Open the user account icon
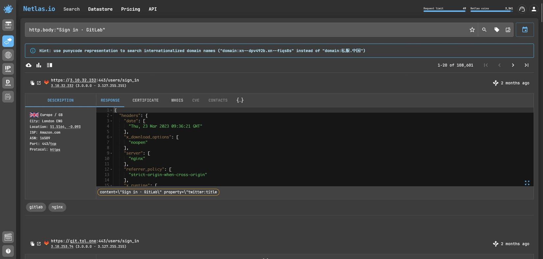This screenshot has width=543, height=259. point(533,9)
